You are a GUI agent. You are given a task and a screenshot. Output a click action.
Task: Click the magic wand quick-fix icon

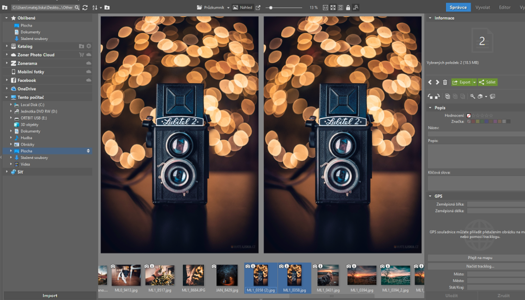point(472,96)
